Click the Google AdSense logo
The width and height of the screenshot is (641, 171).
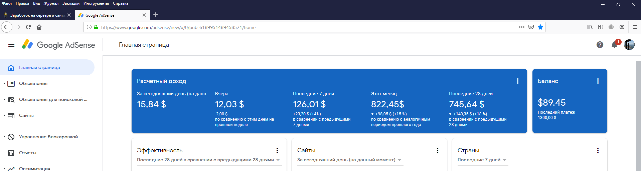point(58,45)
